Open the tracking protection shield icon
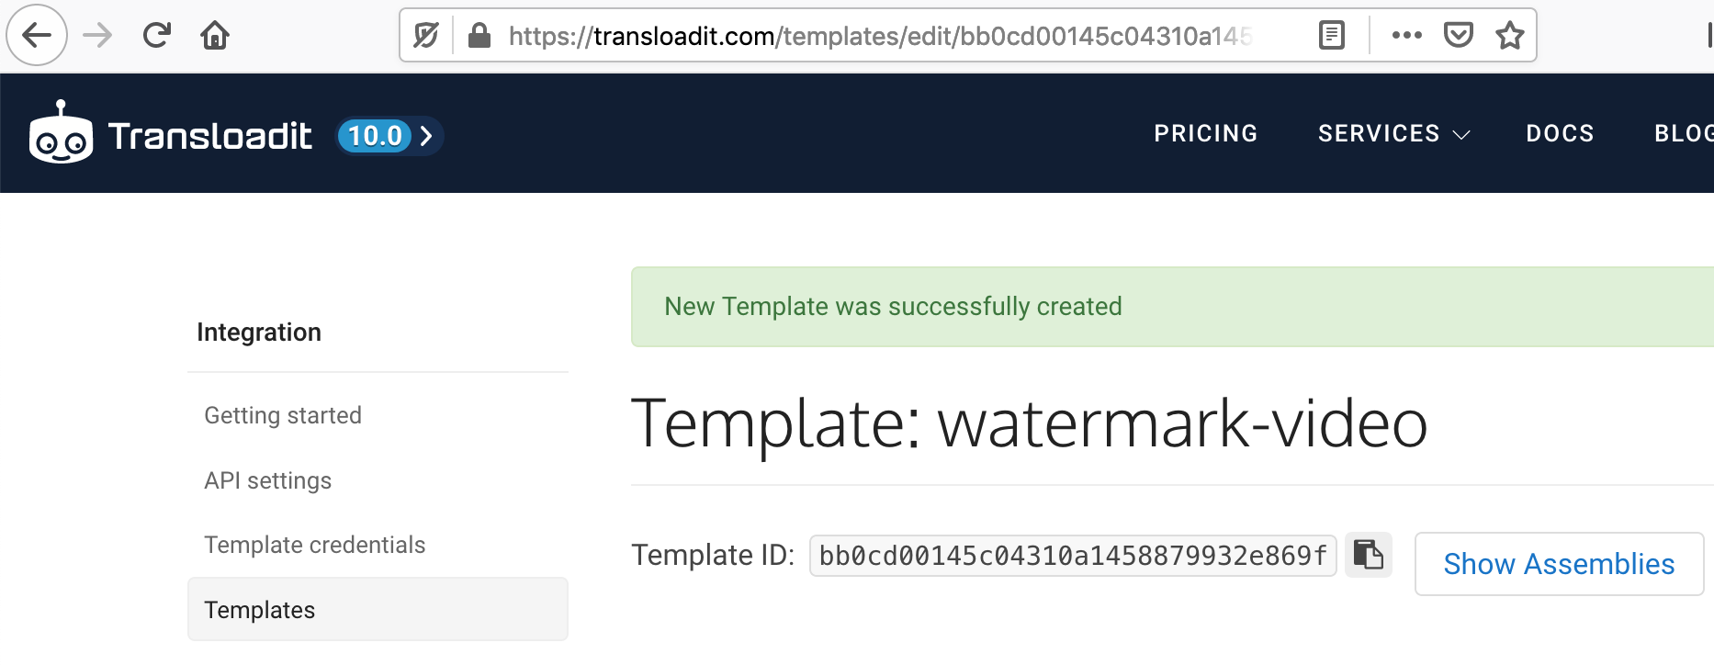 point(426,36)
